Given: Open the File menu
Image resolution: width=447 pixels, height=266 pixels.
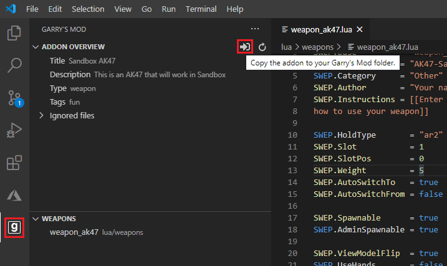Looking at the screenshot, I should tap(32, 9).
